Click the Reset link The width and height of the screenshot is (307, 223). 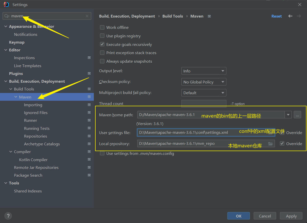point(276,16)
